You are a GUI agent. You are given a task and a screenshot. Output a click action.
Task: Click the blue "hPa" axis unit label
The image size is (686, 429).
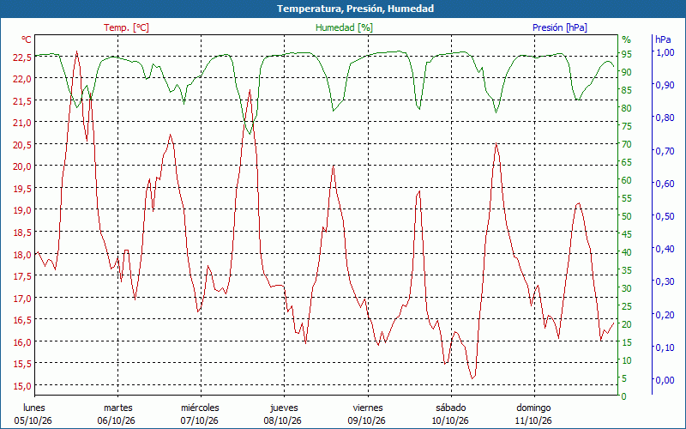[663, 39]
